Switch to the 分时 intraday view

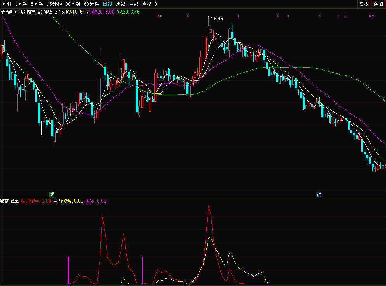click(7, 4)
